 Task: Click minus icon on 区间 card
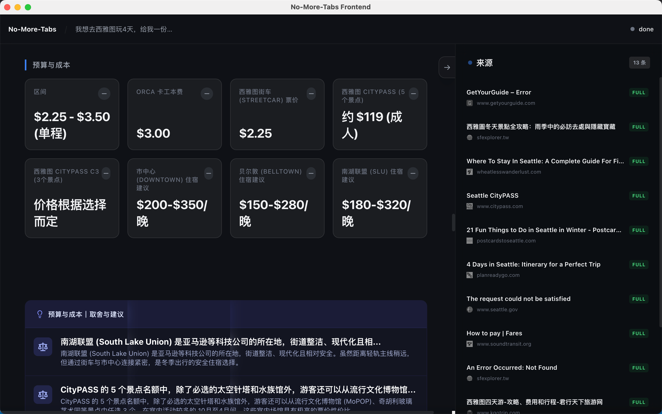point(104,94)
